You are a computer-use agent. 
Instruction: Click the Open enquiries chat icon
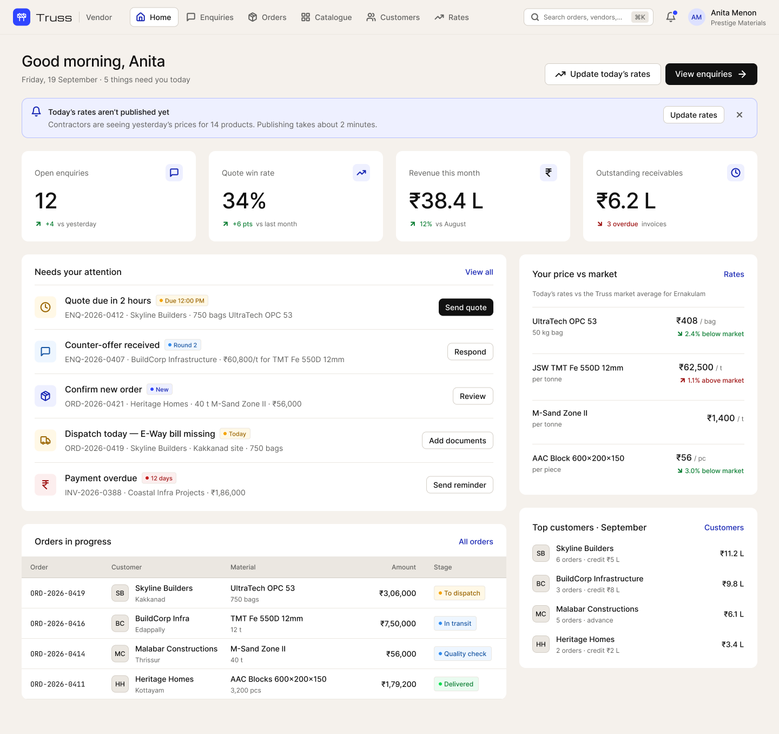click(174, 173)
